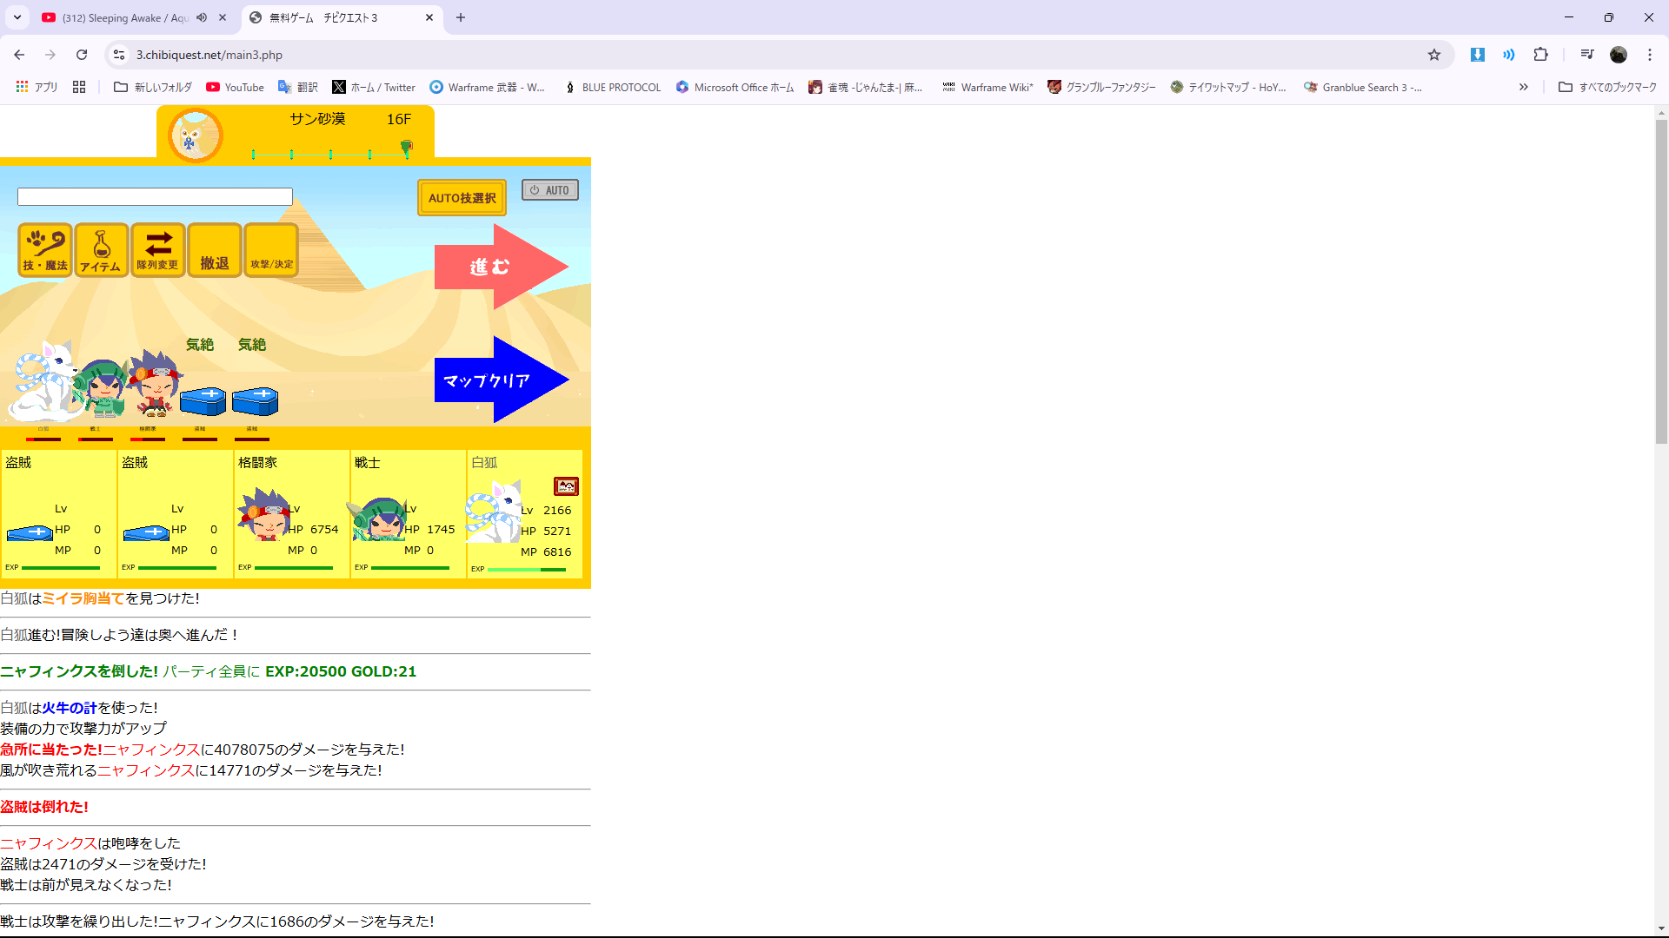The width and height of the screenshot is (1669, 938).
Task: Click the flag marker on floor progress bar
Action: (x=407, y=148)
